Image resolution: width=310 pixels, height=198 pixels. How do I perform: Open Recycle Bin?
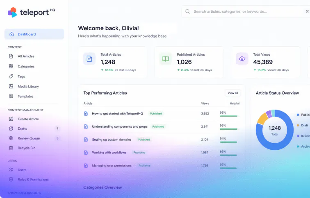coord(27,148)
